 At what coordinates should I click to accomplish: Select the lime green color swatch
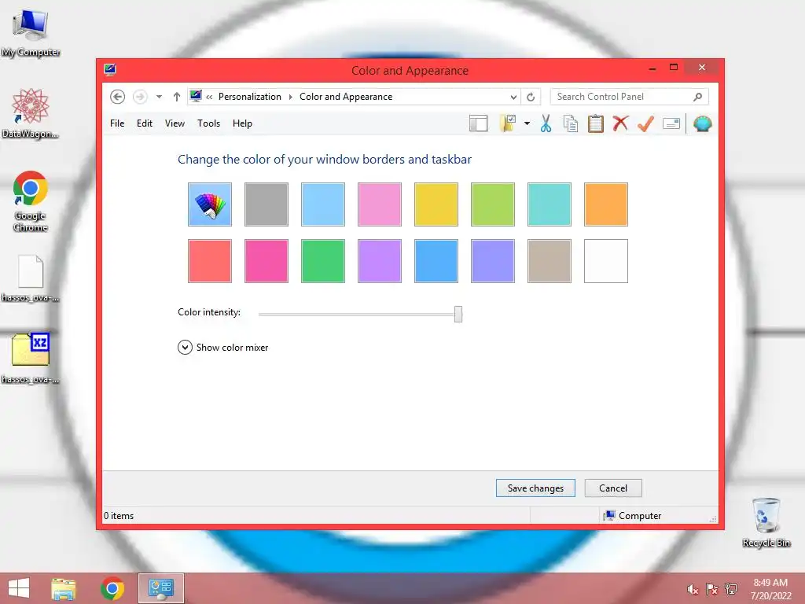coord(493,204)
